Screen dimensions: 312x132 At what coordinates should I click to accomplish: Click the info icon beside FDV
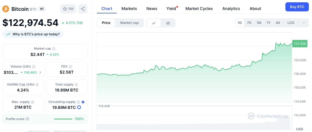[x=70, y=67]
